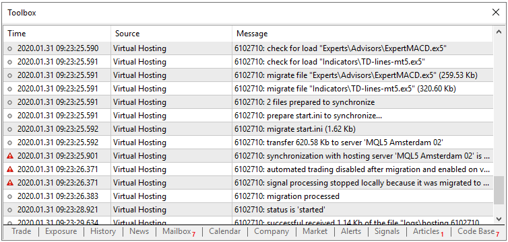Open the Calendar tab
The width and height of the screenshot is (508, 242).
224,231
